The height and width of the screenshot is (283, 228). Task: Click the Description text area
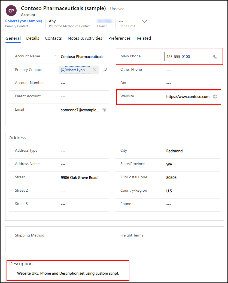pyautogui.click(x=68, y=273)
